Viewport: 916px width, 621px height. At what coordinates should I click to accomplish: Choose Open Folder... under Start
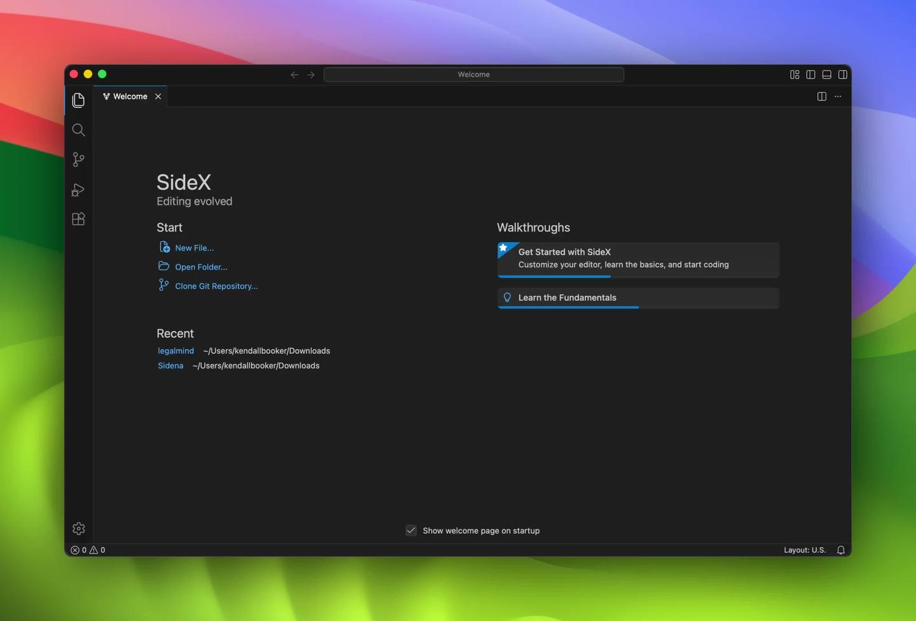(x=201, y=267)
